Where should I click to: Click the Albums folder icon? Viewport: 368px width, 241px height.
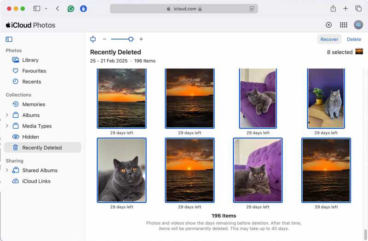(16, 115)
